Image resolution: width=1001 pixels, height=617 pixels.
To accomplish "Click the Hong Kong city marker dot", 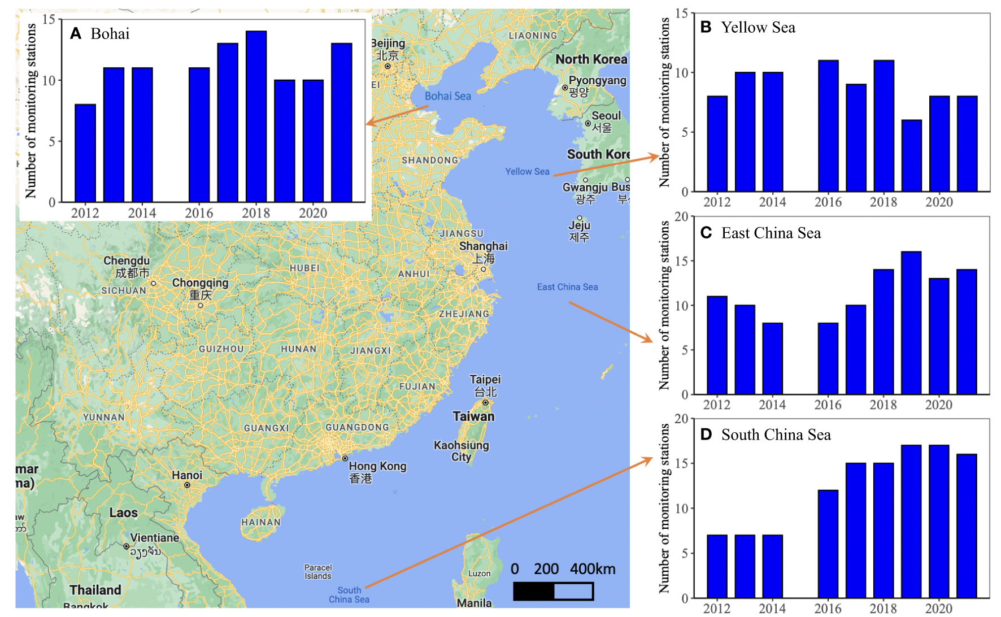I will [345, 458].
